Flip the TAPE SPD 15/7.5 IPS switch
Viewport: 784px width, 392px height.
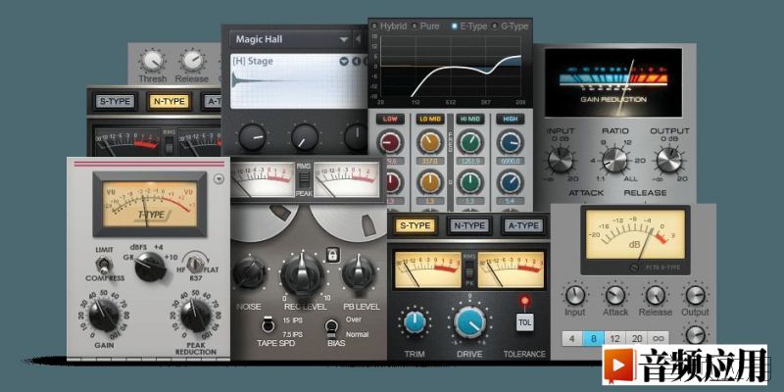pos(267,325)
